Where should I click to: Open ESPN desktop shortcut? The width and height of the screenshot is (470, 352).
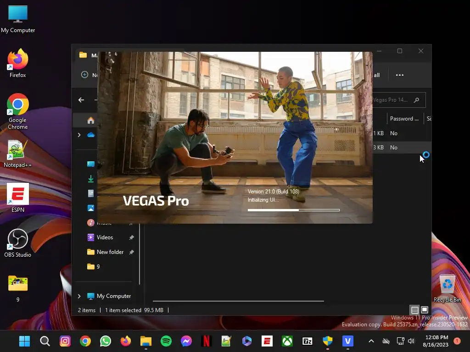click(x=18, y=198)
